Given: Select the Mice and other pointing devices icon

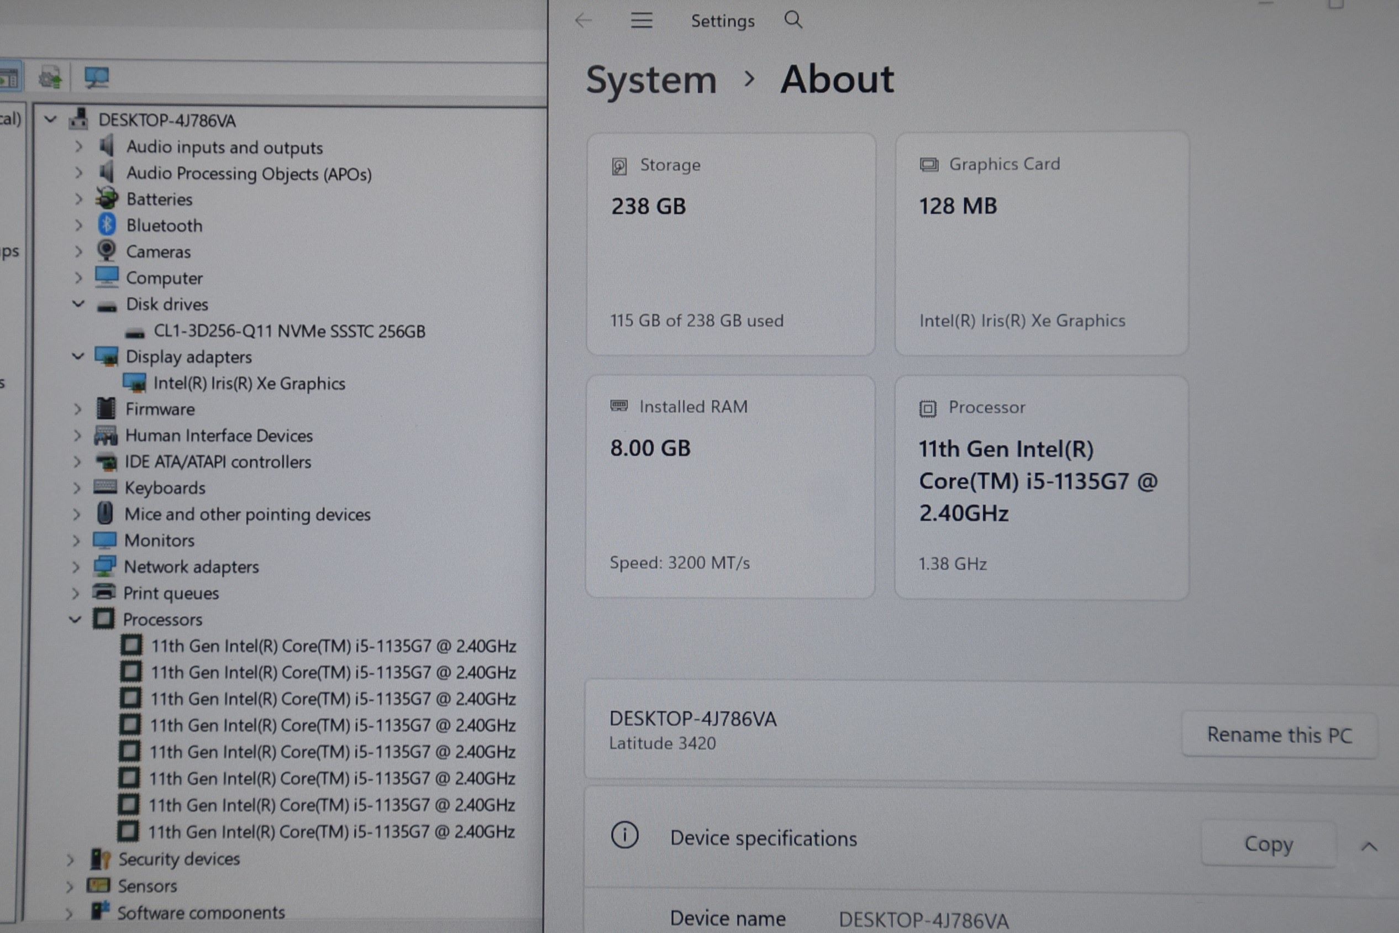Looking at the screenshot, I should pos(104,513).
